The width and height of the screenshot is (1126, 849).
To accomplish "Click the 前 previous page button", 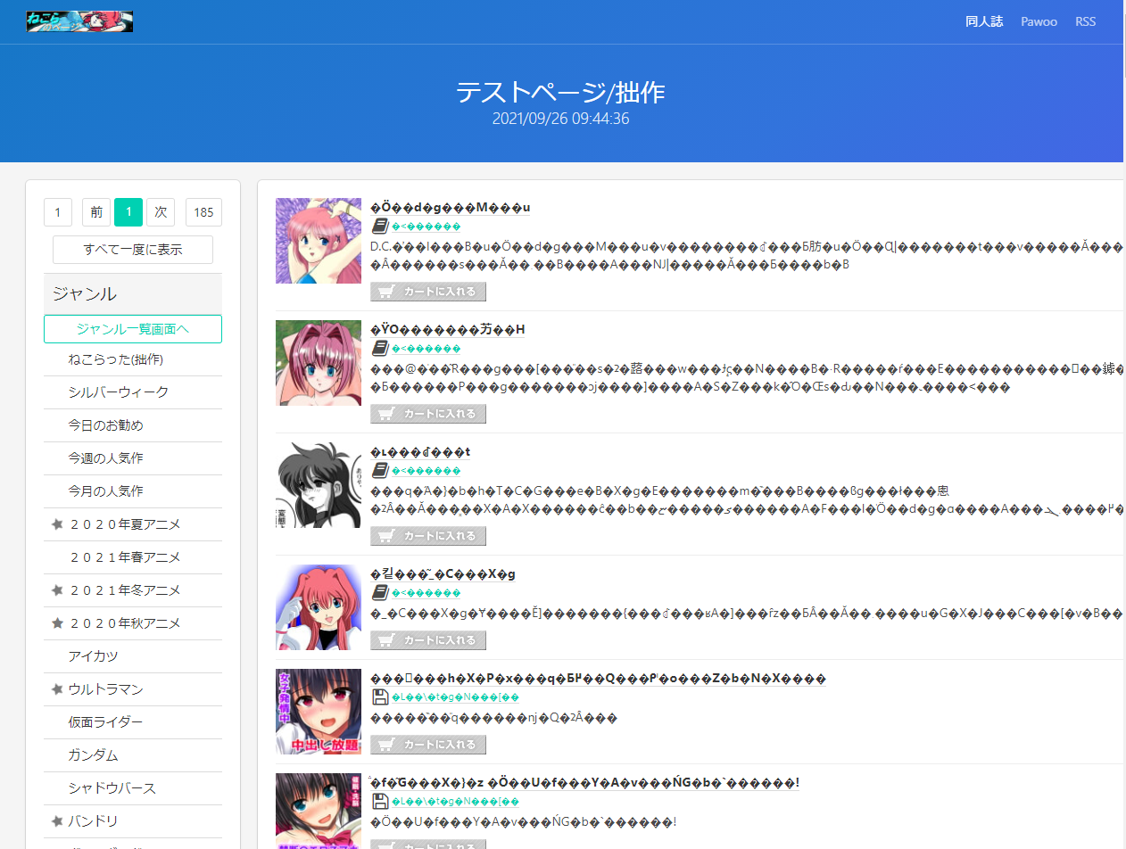I will (x=96, y=212).
